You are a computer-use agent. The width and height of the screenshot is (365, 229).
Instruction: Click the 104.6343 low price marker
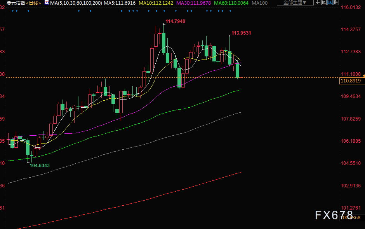click(40, 166)
